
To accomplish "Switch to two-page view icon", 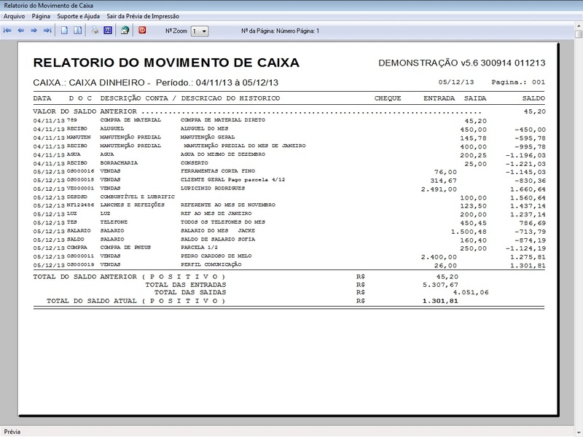I will click(76, 29).
